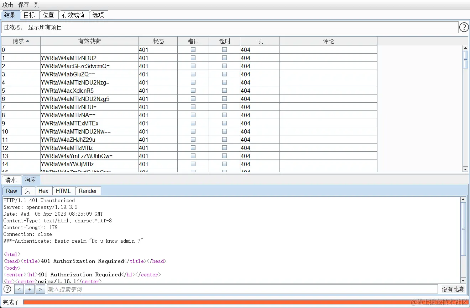Viewport: 470px width, 308px height.
Task: Select payload YWRtaW4aYmFzZWJhbGw= row
Action: [x=189, y=156]
